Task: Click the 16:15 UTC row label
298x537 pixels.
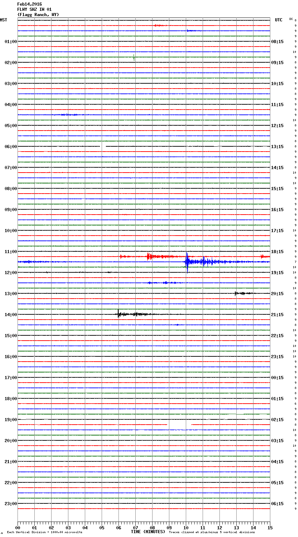Action: pos(277,210)
